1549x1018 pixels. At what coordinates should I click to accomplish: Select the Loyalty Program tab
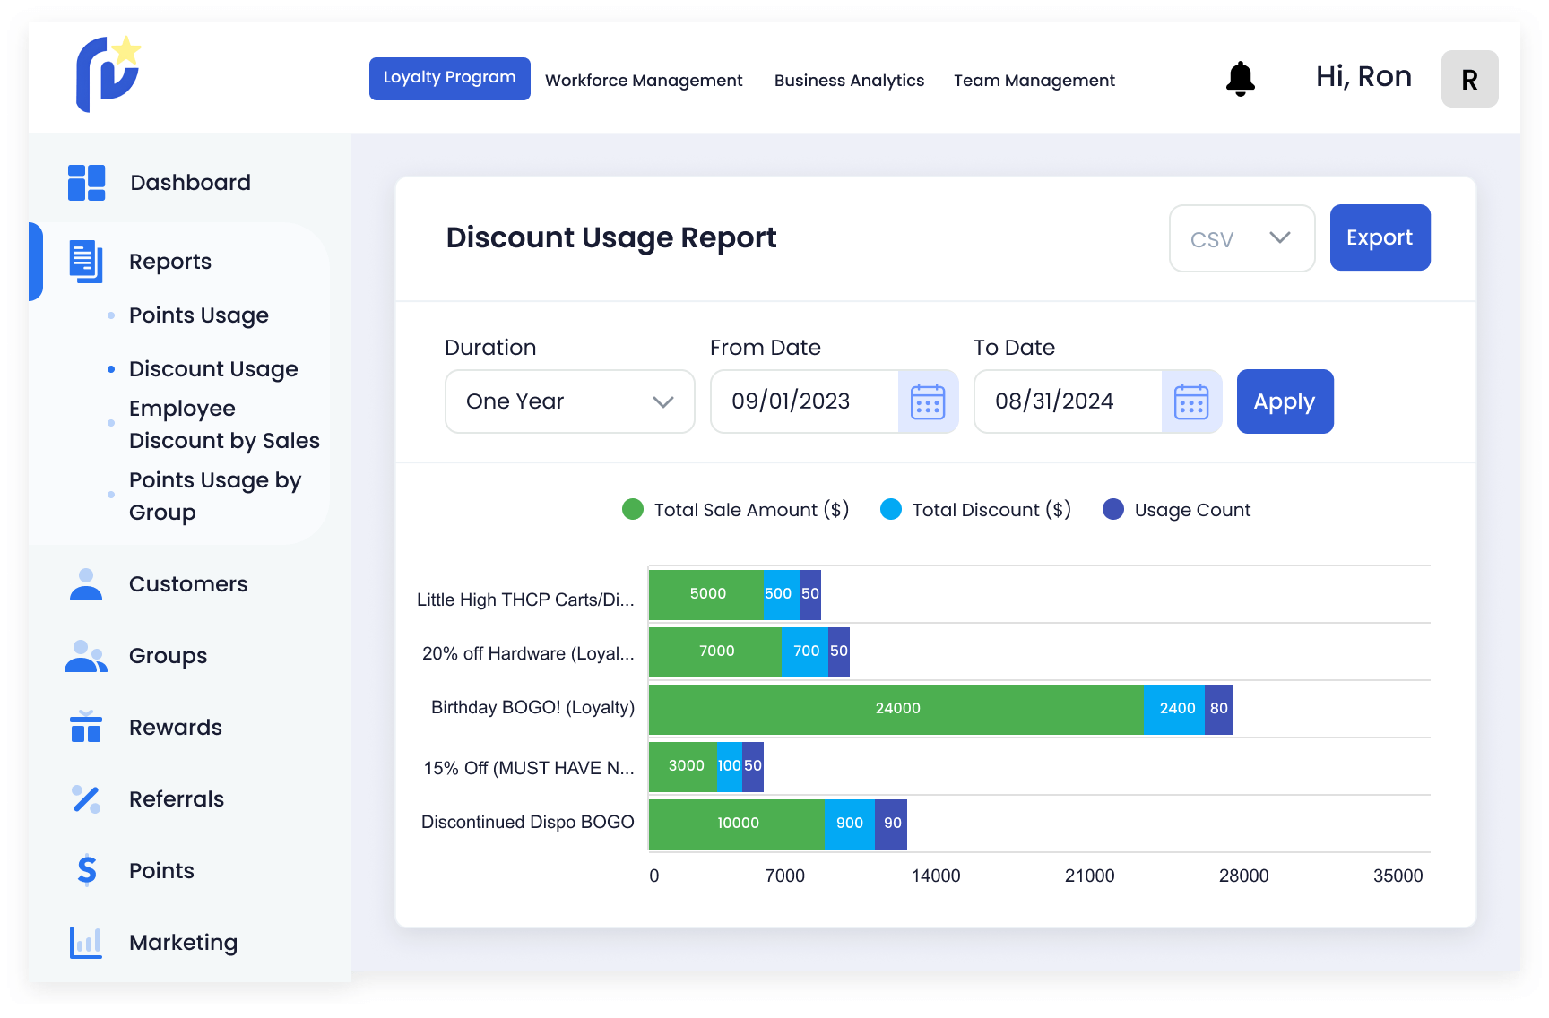[x=450, y=79]
